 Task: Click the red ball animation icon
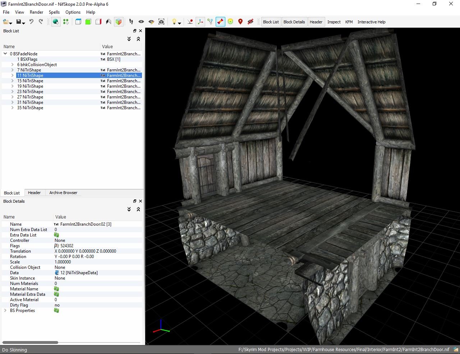(190, 22)
